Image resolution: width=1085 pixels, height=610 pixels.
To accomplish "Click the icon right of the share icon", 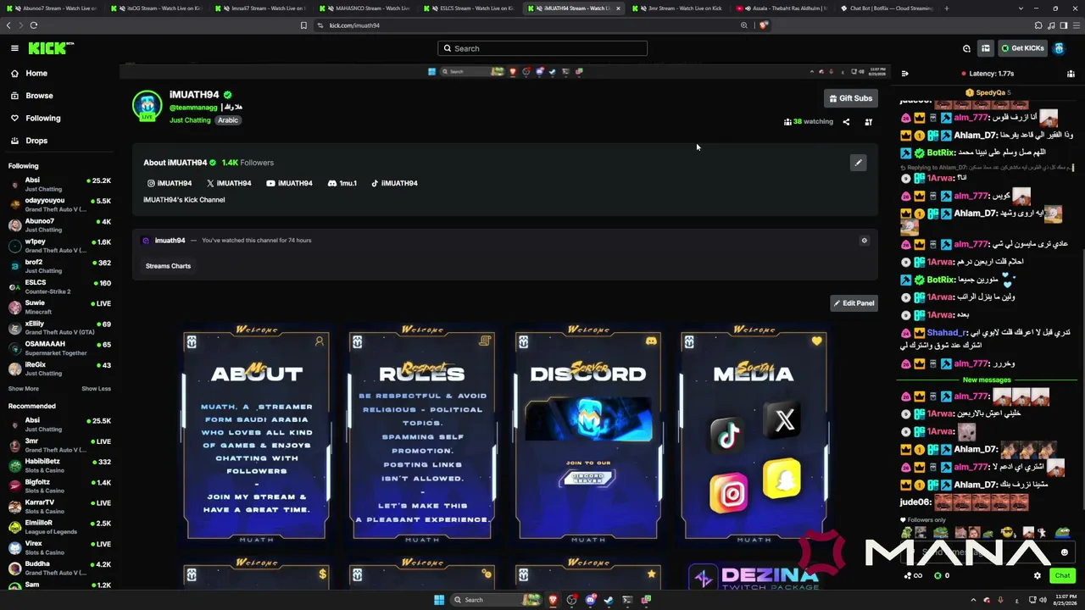I will pos(869,122).
